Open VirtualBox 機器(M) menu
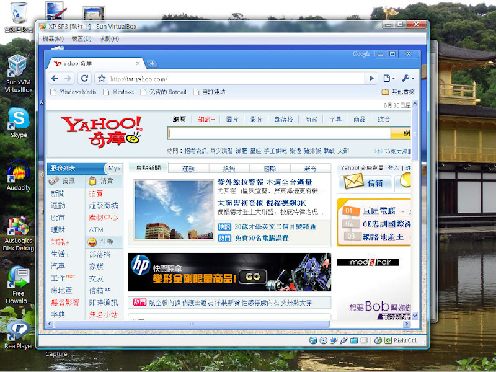Viewport: 496px width, 372px height. coord(53,38)
